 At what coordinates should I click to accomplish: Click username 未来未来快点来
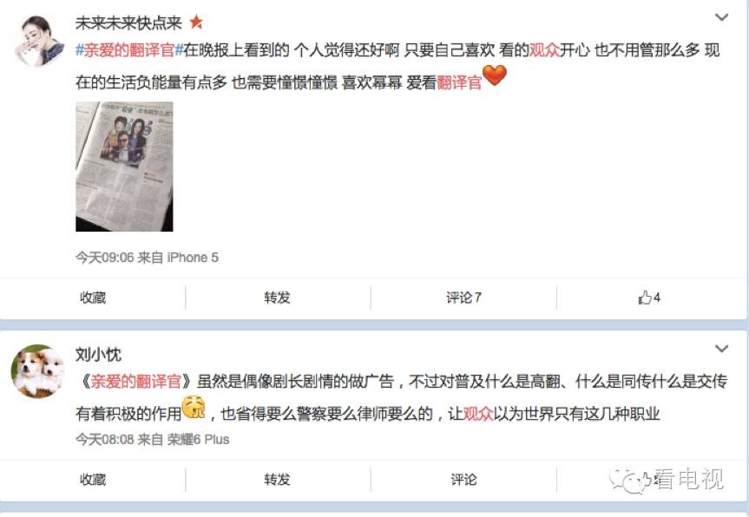click(x=129, y=23)
